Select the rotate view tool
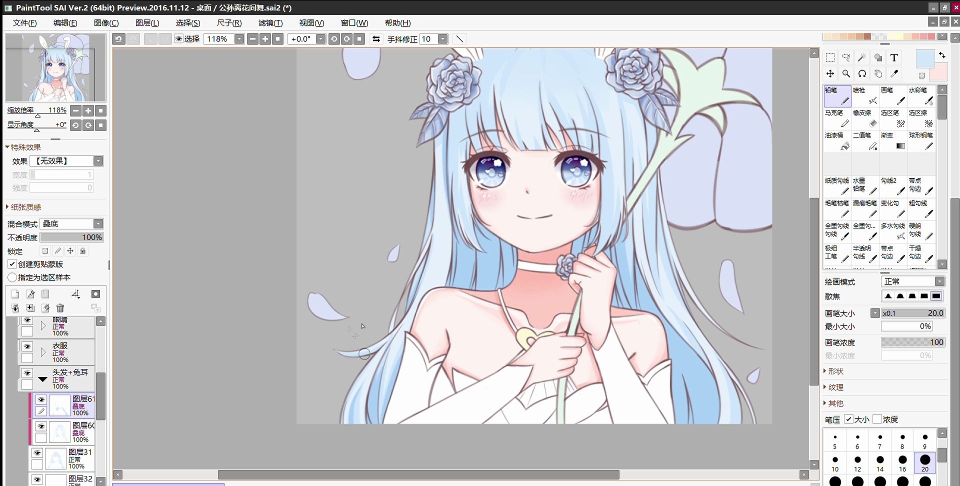This screenshot has width=960, height=486. click(x=862, y=73)
